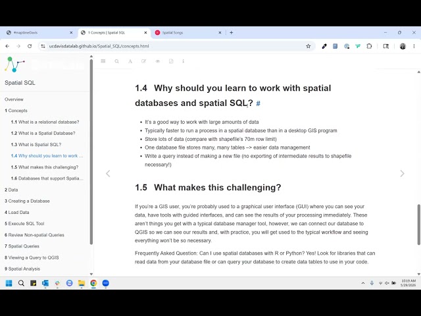Click the main page vertical scrollbar thumb
The image size is (421, 316).
pyautogui.click(x=418, y=224)
